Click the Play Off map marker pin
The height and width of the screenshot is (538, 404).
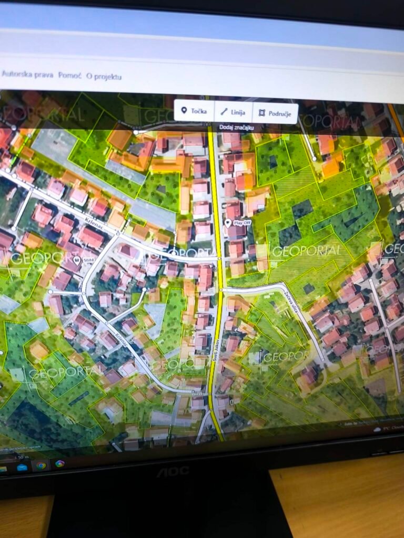point(228,223)
